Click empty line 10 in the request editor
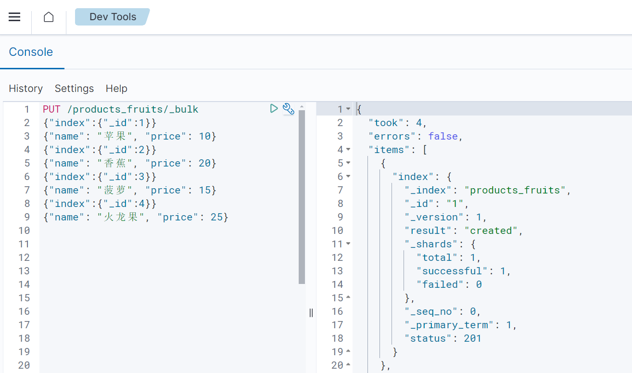This screenshot has width=632, height=373. tap(144, 231)
